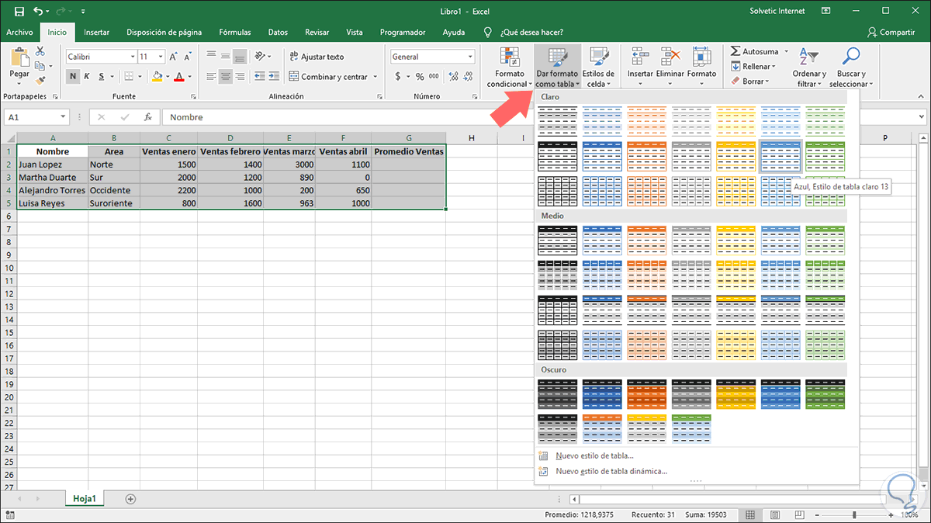Click the insert function fx icon
The width and height of the screenshot is (931, 523).
point(147,117)
